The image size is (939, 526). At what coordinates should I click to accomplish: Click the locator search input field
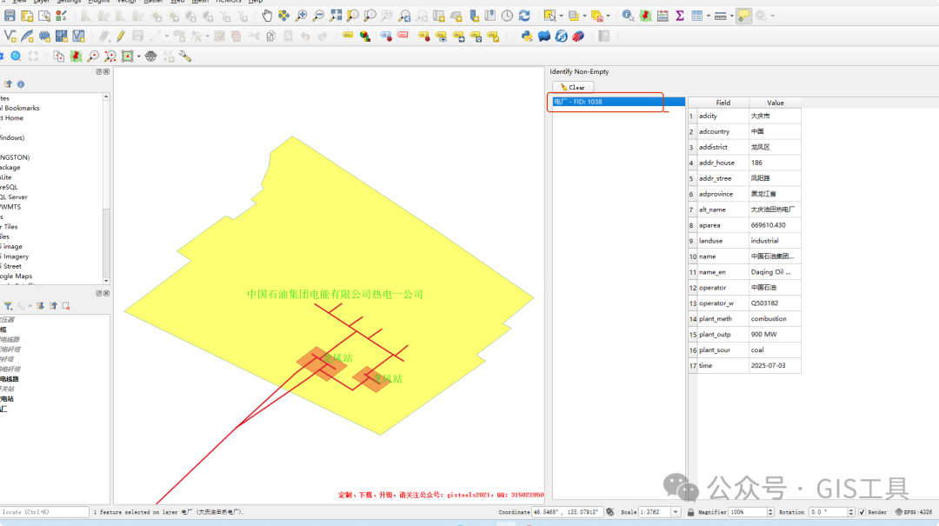44,512
